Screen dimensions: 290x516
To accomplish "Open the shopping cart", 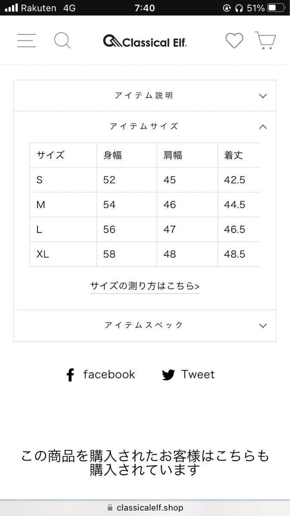I will tap(265, 41).
